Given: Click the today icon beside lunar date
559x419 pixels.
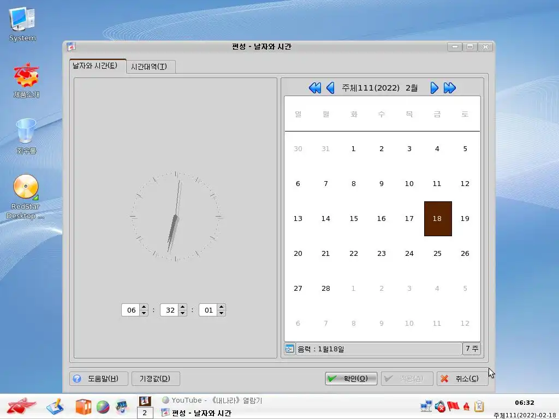Looking at the screenshot, I should click(x=289, y=349).
